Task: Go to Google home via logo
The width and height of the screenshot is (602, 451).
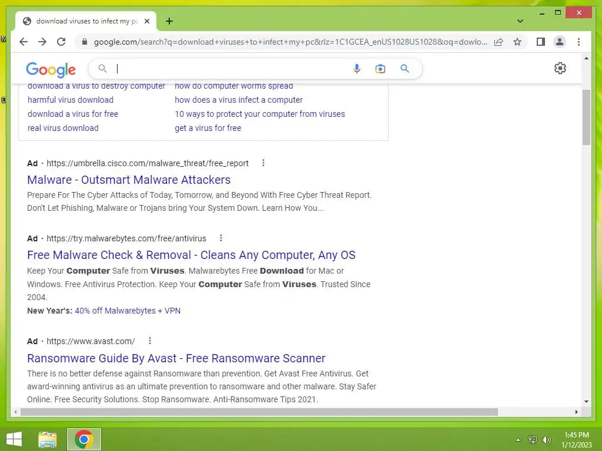Action: coord(51,69)
